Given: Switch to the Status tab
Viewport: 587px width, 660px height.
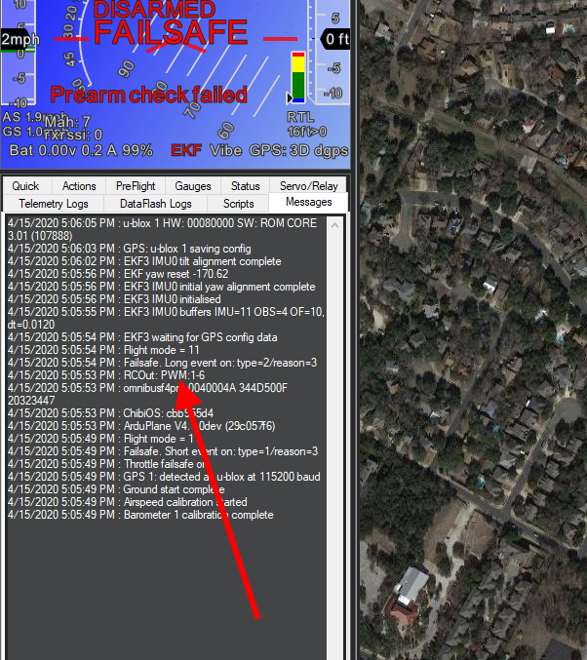Looking at the screenshot, I should click(246, 186).
